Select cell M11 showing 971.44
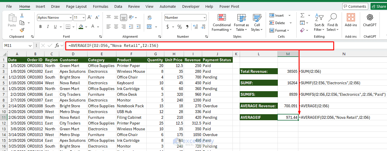The width and height of the screenshot is (387, 151). pyautogui.click(x=288, y=117)
